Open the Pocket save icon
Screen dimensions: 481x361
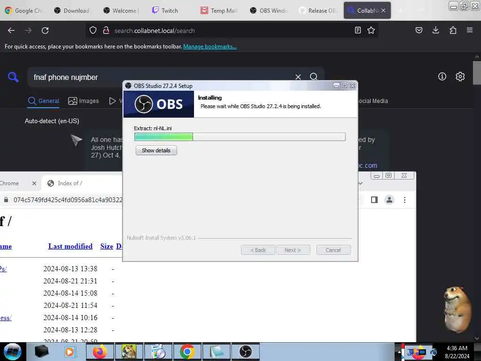pos(419,30)
